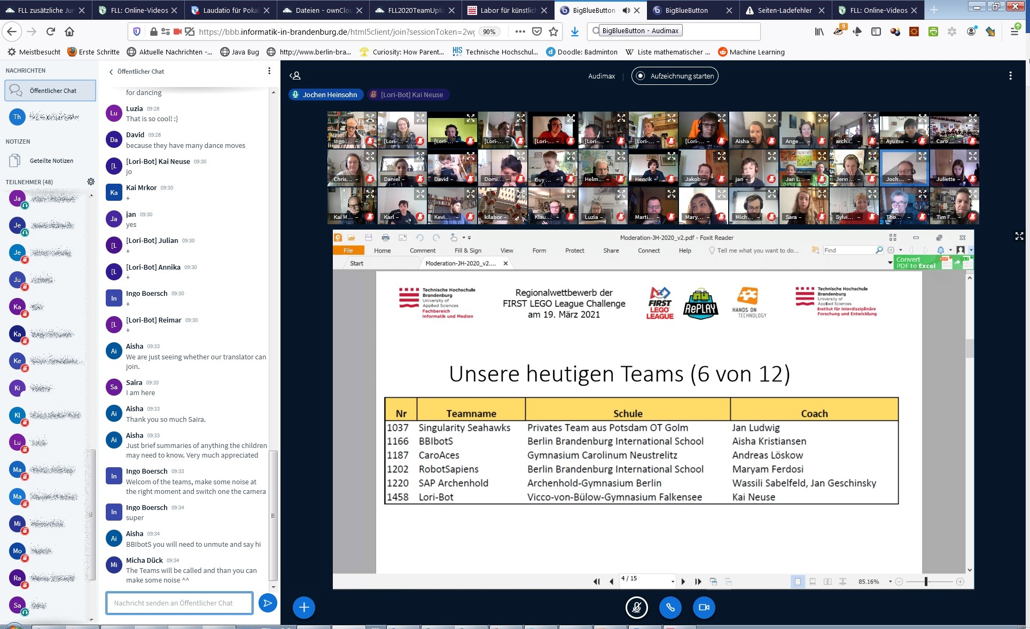The height and width of the screenshot is (629, 1030).
Task: Open Firefox downloads arrow icon
Action: tap(575, 32)
